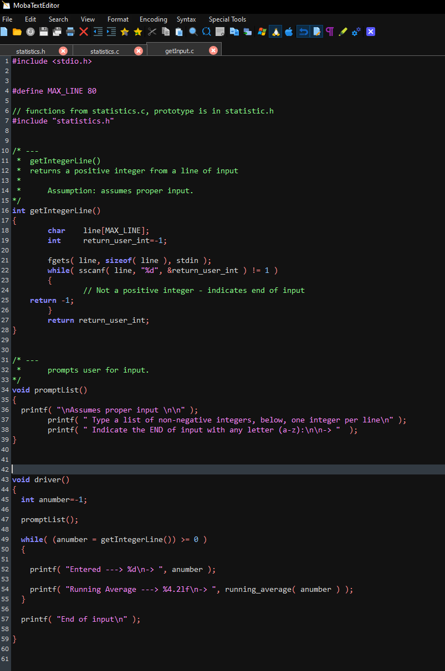
Task: Open the View menu
Action: [x=88, y=19]
